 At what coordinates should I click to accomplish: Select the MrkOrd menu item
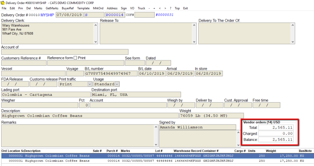[x=98, y=8]
